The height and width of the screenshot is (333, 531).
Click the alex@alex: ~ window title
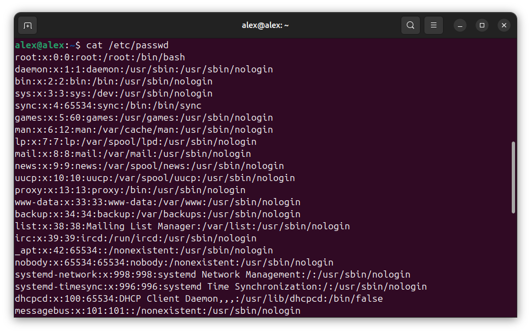click(265, 25)
